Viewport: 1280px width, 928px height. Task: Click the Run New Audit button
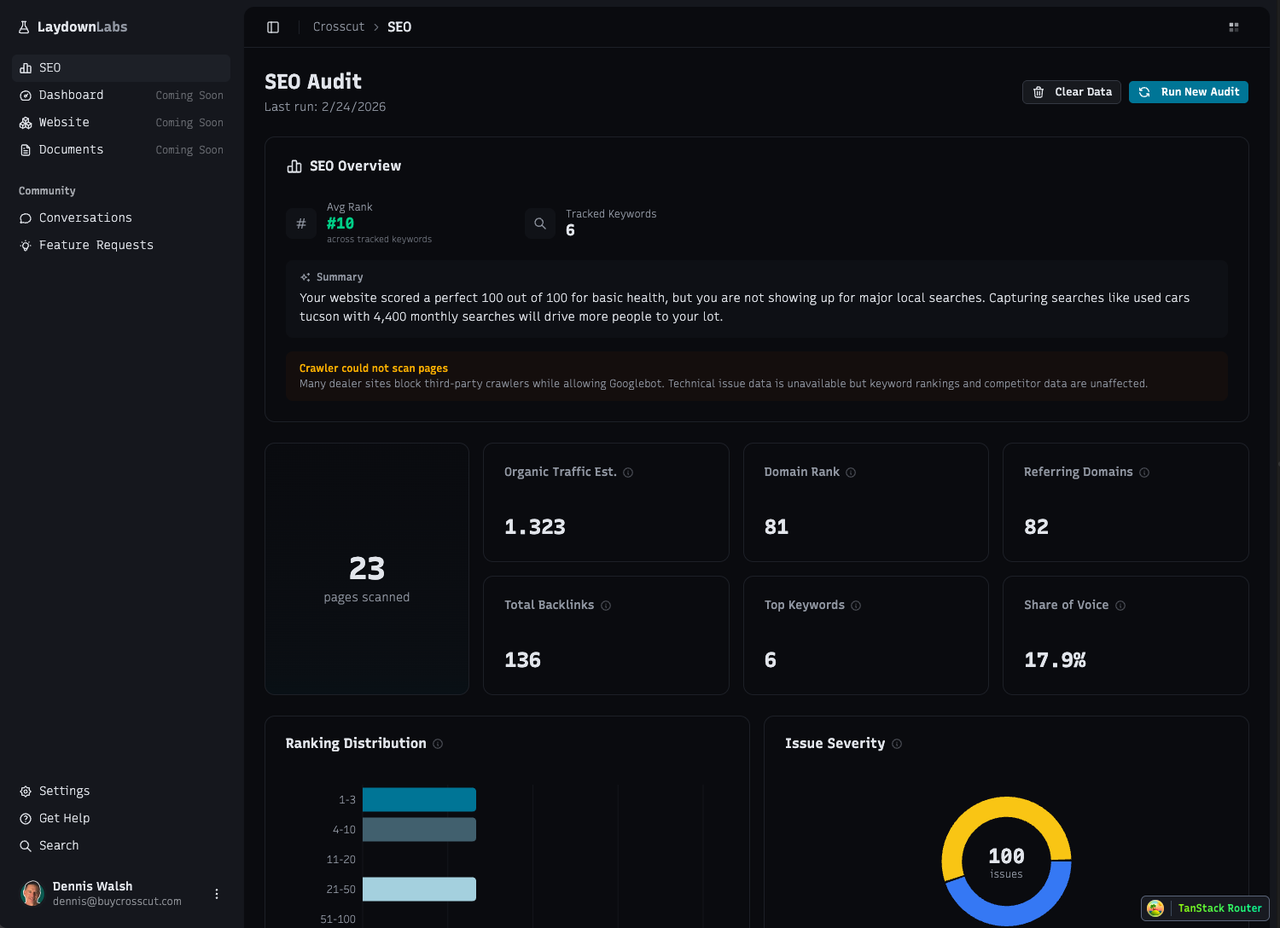click(x=1189, y=91)
